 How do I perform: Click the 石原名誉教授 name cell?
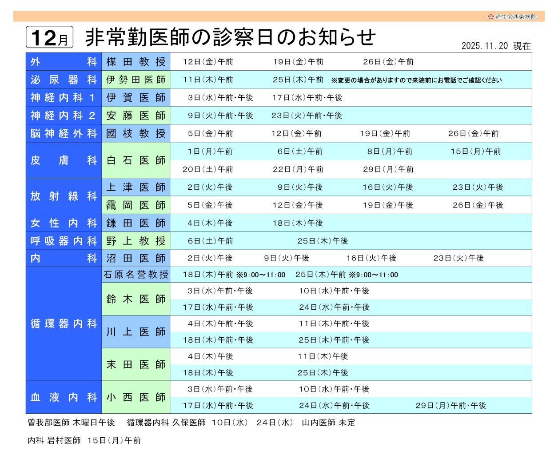[x=136, y=275]
